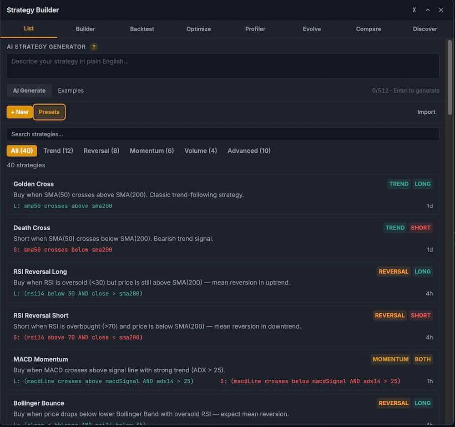
Task: Click rule 'L: (rsi14 below 30 AND close > sma200)'
Action: coord(78,294)
